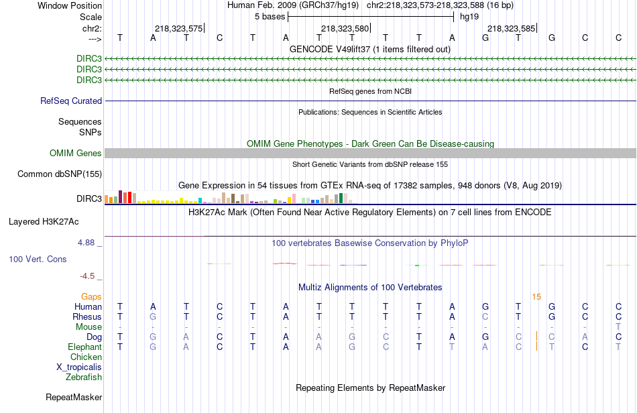637x413 pixels.
Task: Click DIRC3 label beside the GTEx expression bars
Action: pyautogui.click(x=89, y=198)
